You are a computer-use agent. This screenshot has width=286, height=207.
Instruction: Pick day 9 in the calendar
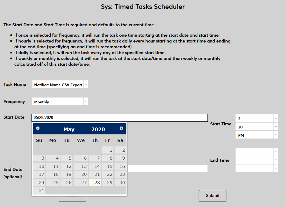pyautogui.click(x=120, y=158)
